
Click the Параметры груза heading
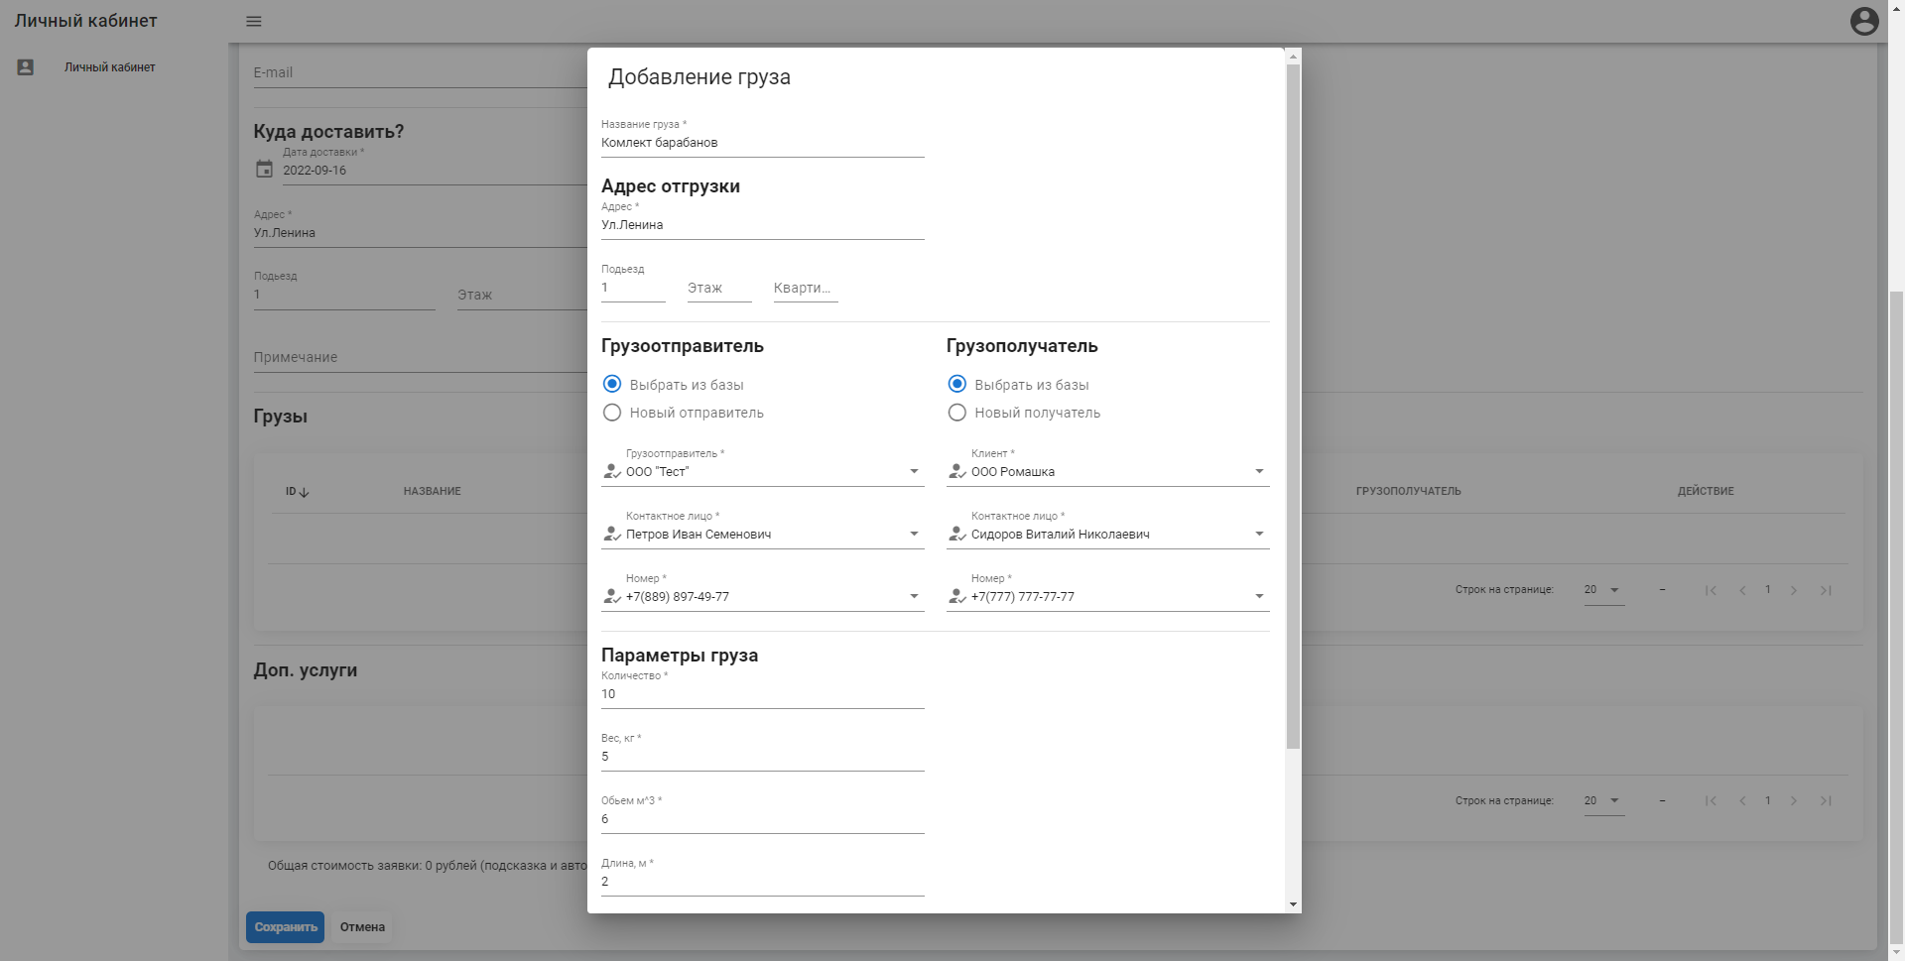[680, 656]
